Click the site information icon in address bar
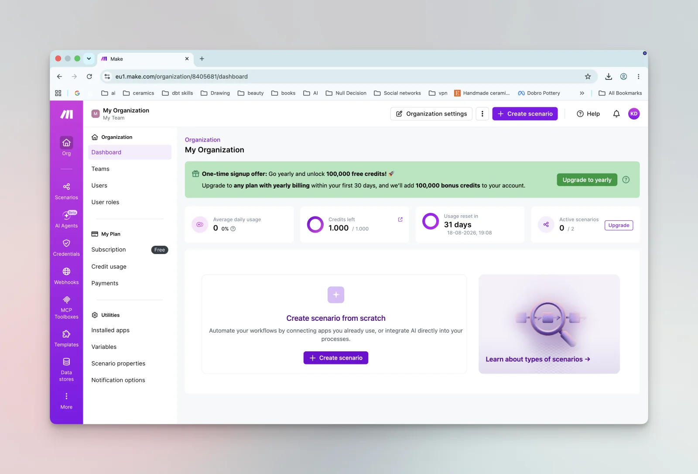The height and width of the screenshot is (474, 698). point(107,76)
